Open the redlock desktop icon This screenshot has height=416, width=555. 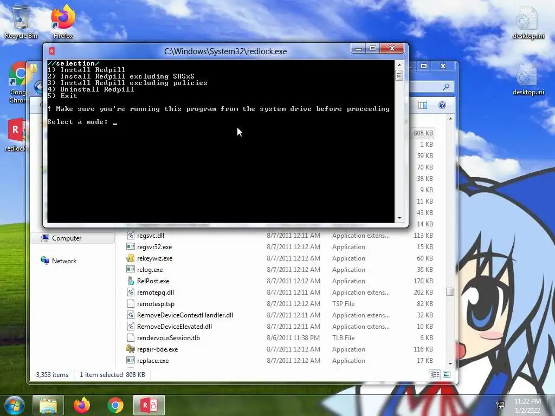point(15,134)
